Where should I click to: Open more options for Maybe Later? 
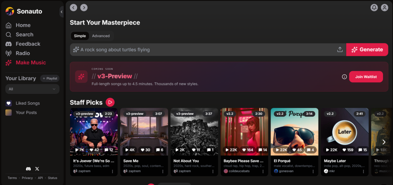click(x=363, y=171)
